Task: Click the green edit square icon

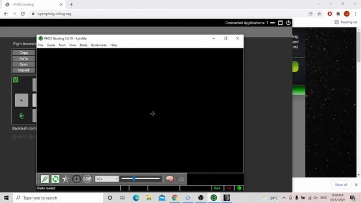Action: (x=15, y=80)
